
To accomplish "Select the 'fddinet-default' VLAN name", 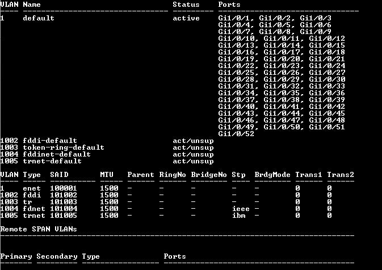I will [x=57, y=154].
